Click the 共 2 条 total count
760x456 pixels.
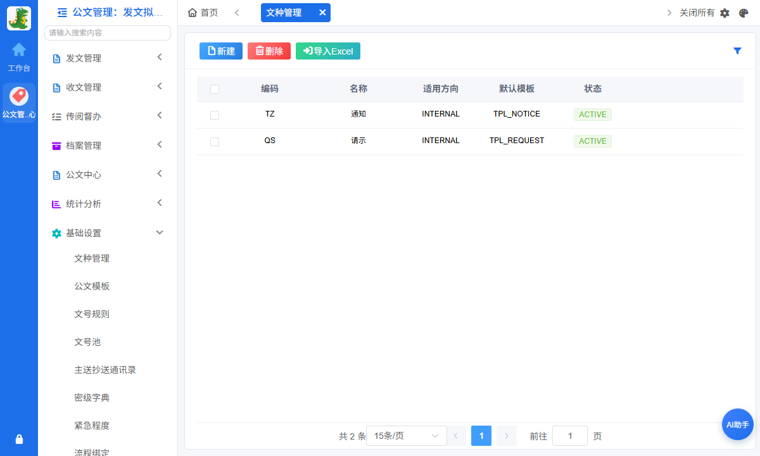[352, 436]
